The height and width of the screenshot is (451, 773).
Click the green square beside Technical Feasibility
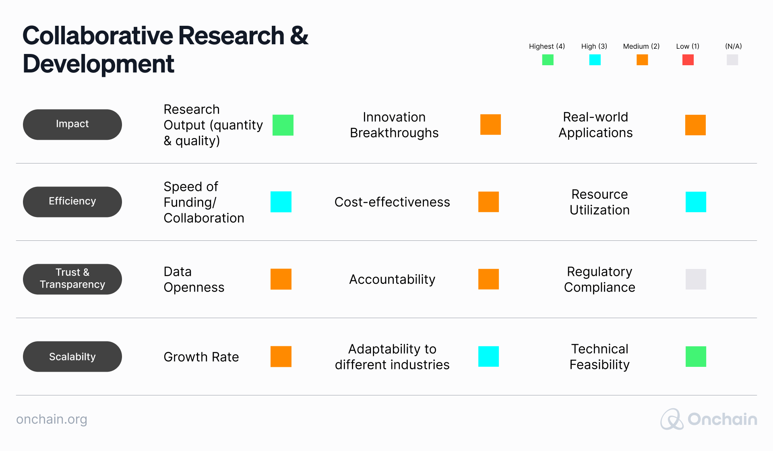click(x=696, y=356)
